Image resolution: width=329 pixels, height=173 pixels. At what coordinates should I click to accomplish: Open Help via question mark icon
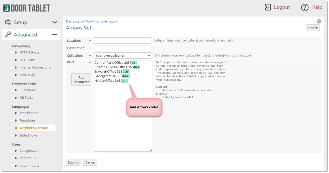point(305,7)
